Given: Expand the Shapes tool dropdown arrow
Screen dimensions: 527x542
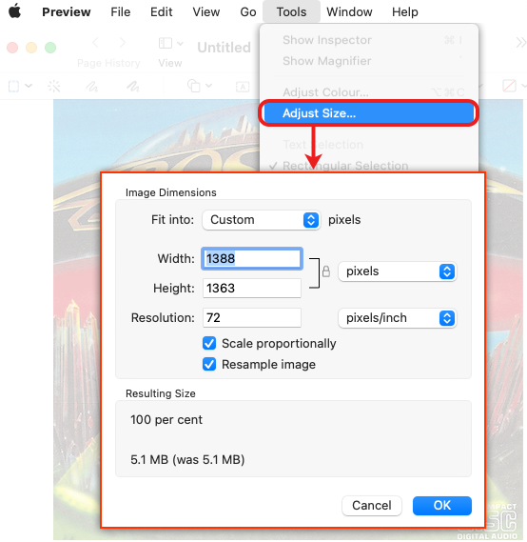Looking at the screenshot, I should tap(208, 86).
